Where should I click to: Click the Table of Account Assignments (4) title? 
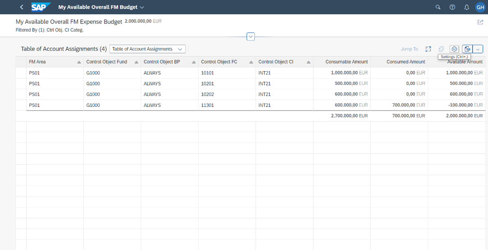point(64,49)
